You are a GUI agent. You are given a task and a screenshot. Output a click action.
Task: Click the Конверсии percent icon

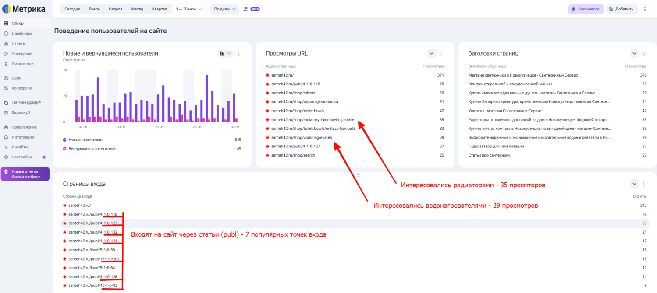coord(6,88)
